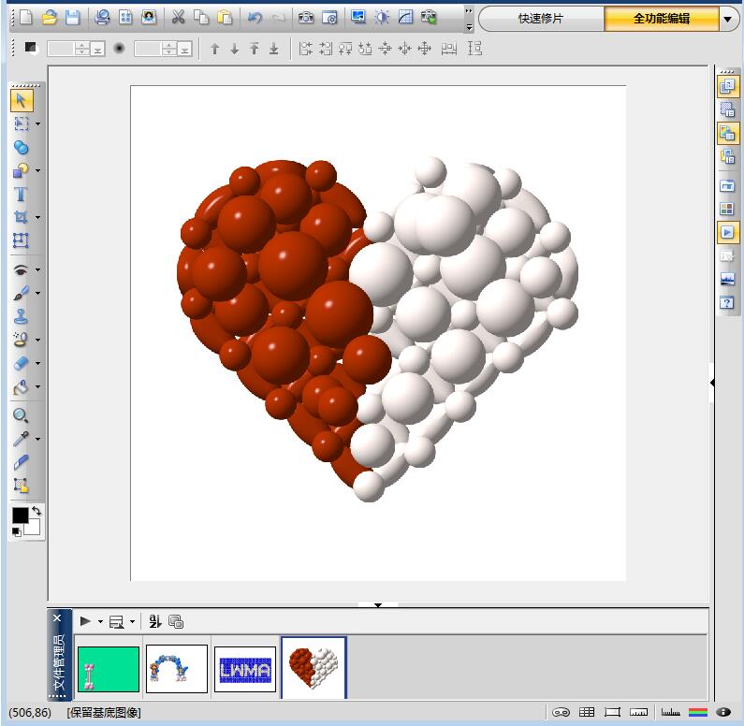Expand the Crop tool flyout arrow
The width and height of the screenshot is (744, 726).
[38, 218]
